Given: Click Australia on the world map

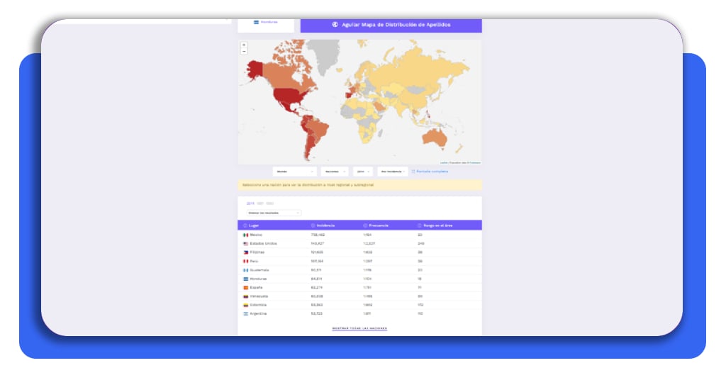Looking at the screenshot, I should tap(435, 137).
